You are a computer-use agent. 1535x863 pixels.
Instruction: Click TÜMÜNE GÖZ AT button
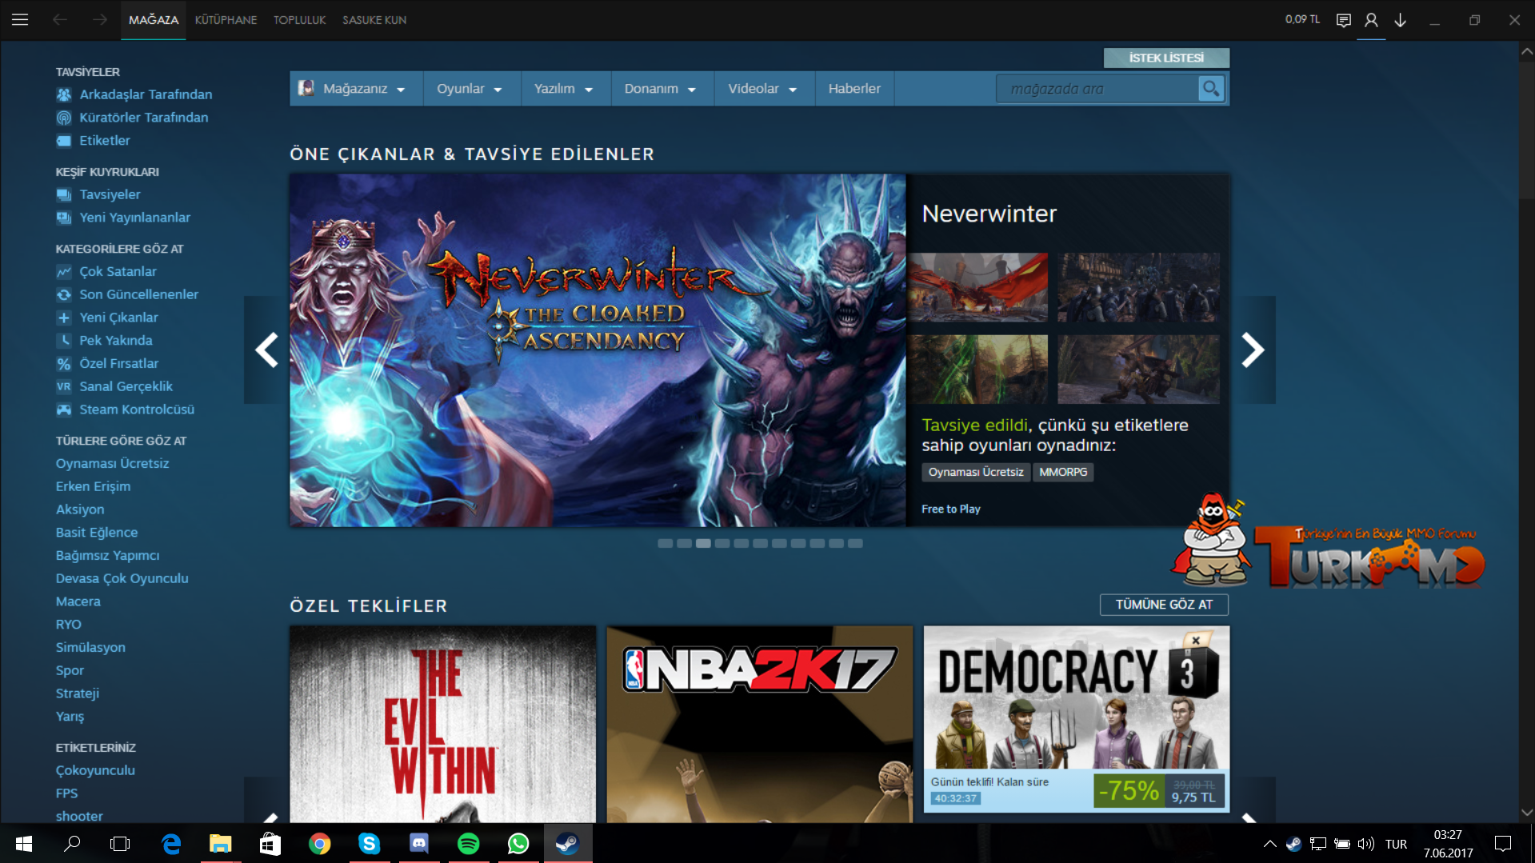coord(1164,605)
